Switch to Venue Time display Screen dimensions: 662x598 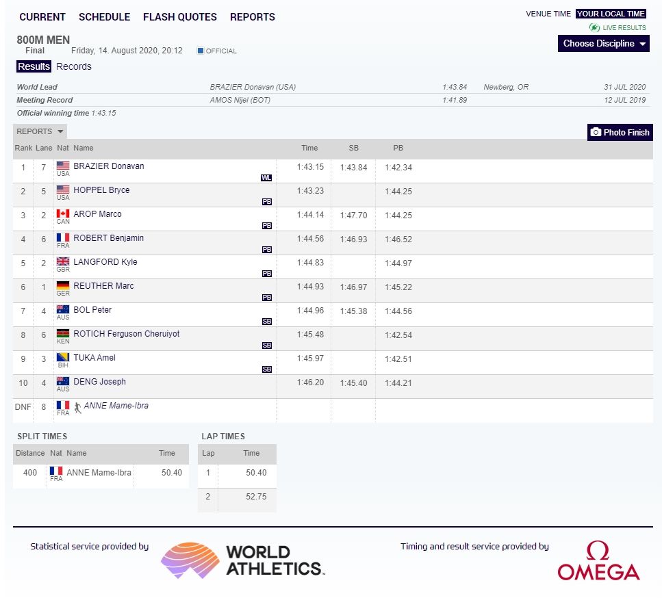click(548, 14)
